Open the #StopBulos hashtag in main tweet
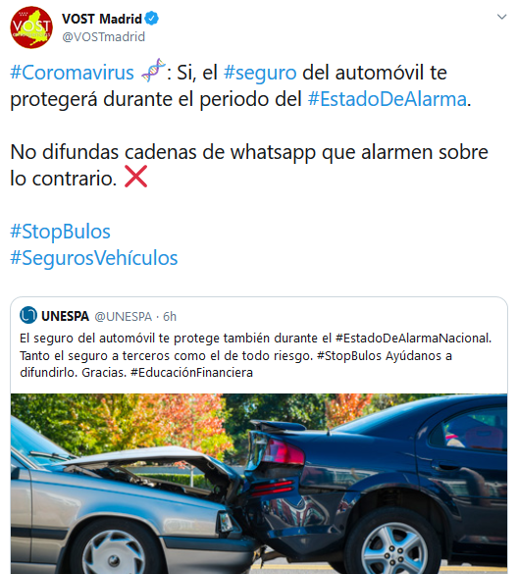The width and height of the screenshot is (517, 574). 61,232
